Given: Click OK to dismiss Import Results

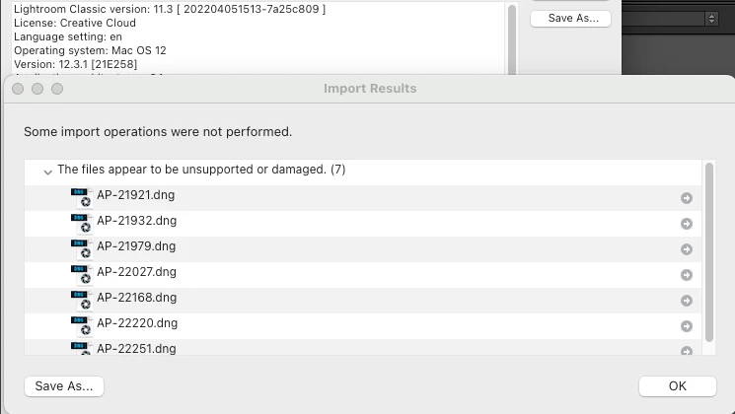Looking at the screenshot, I should pyautogui.click(x=678, y=386).
